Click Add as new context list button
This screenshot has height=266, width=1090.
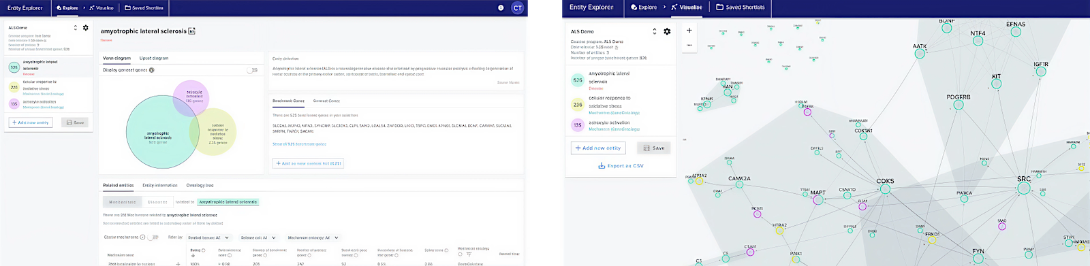tap(308, 163)
